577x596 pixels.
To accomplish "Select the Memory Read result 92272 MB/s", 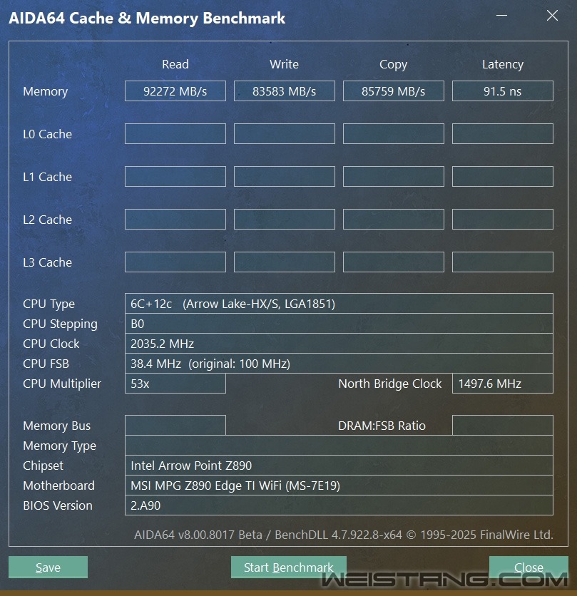I will coord(175,91).
